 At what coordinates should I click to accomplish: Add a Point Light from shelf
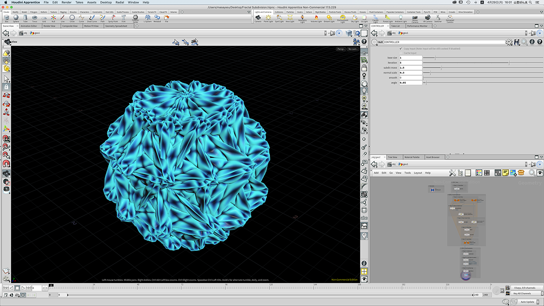pos(269,18)
